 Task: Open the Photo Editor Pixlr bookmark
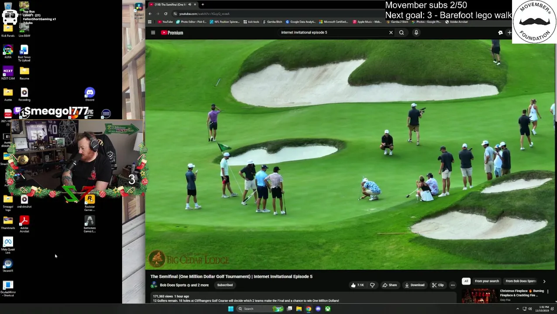tap(192, 22)
